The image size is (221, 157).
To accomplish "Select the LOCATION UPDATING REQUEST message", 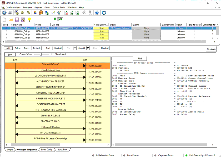I will tap(51, 76).
